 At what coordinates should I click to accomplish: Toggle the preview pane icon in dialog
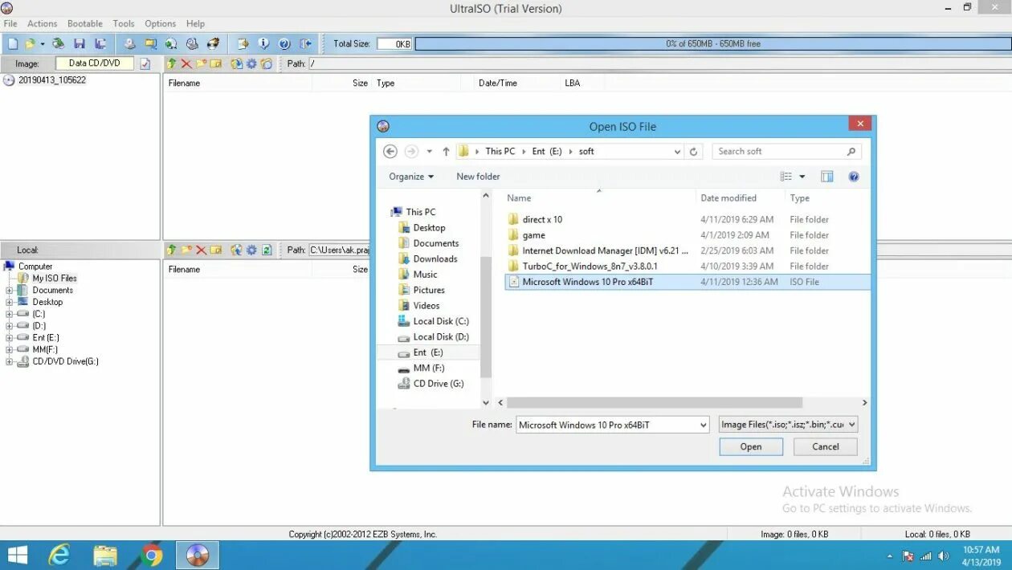tap(827, 177)
